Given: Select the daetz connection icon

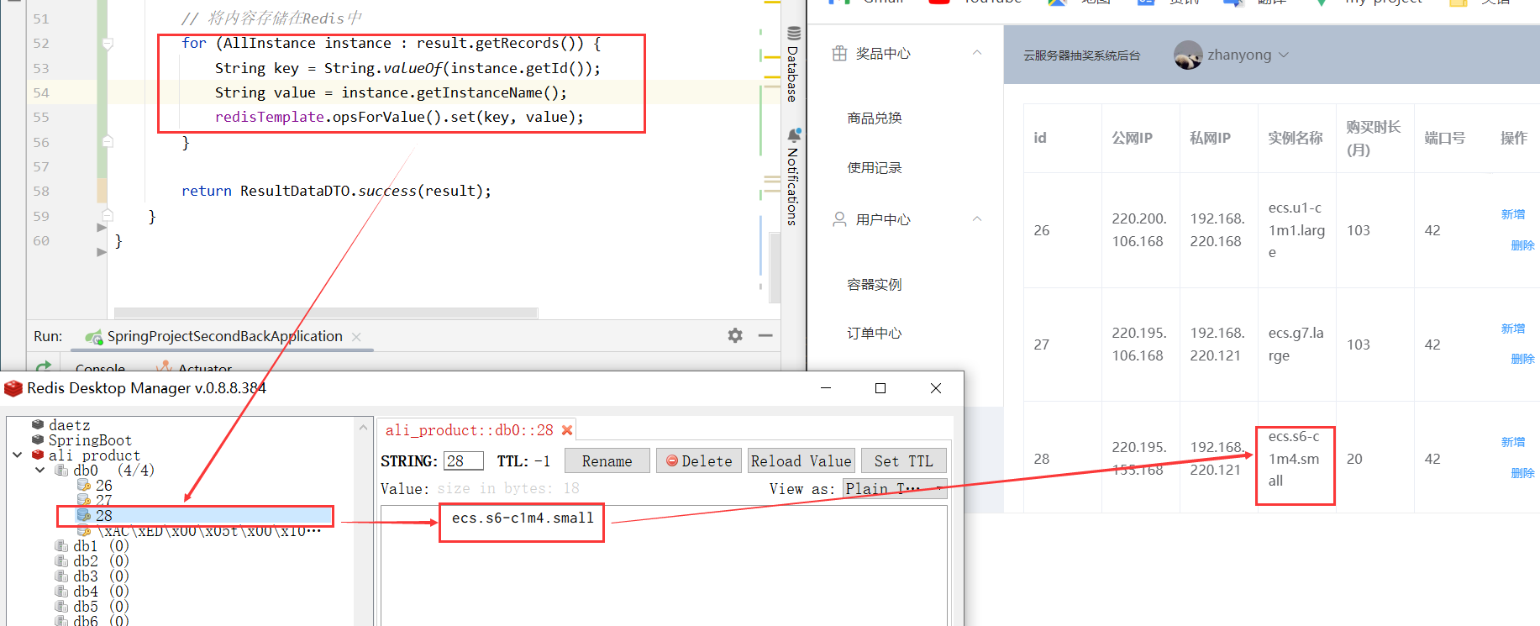Looking at the screenshot, I should [x=38, y=424].
